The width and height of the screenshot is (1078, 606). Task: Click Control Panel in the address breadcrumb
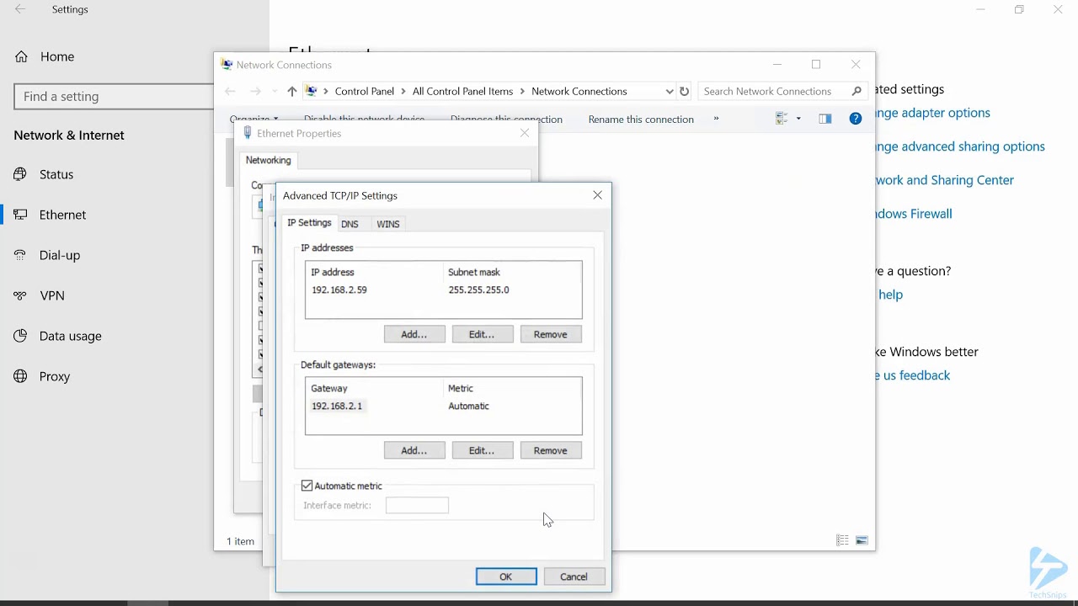coord(365,91)
